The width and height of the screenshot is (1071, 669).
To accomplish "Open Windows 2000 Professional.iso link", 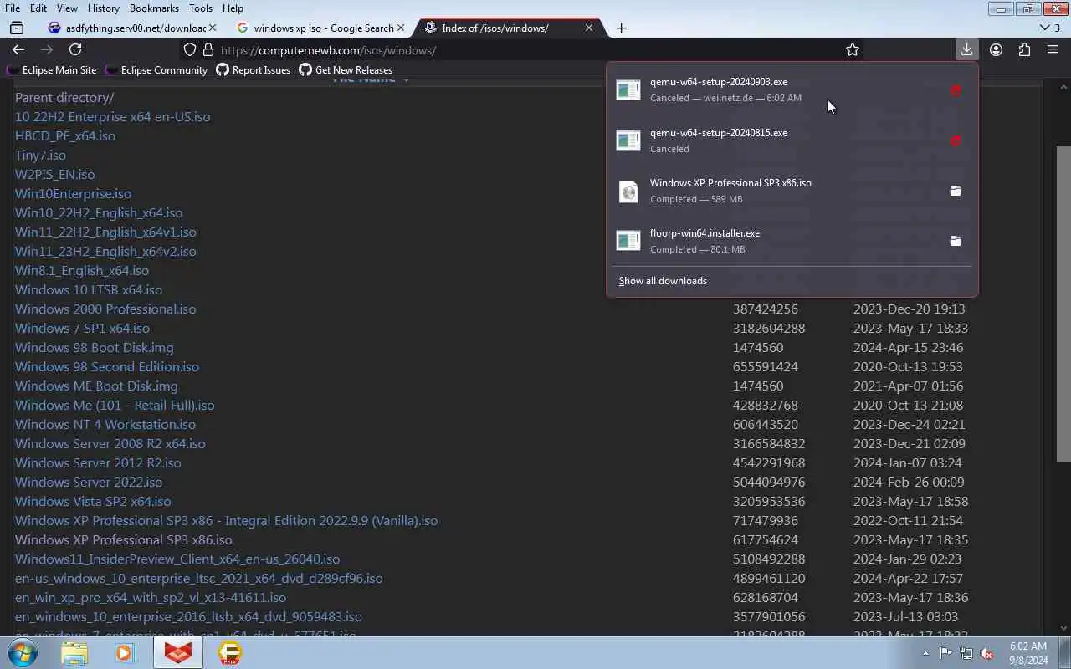I will (x=105, y=309).
